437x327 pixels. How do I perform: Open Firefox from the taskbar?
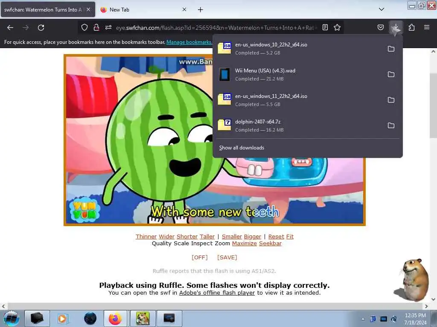tap(115, 318)
